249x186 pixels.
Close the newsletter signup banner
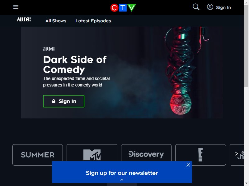[188, 165]
